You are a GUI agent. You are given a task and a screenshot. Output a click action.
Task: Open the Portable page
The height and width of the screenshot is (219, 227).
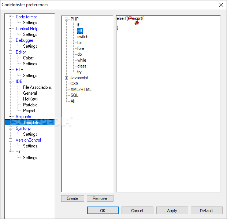pyautogui.click(x=30, y=105)
